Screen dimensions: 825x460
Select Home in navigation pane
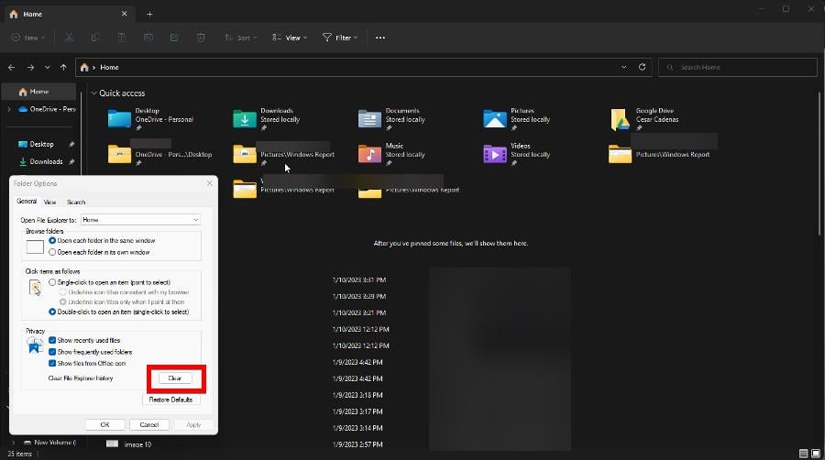tap(39, 92)
